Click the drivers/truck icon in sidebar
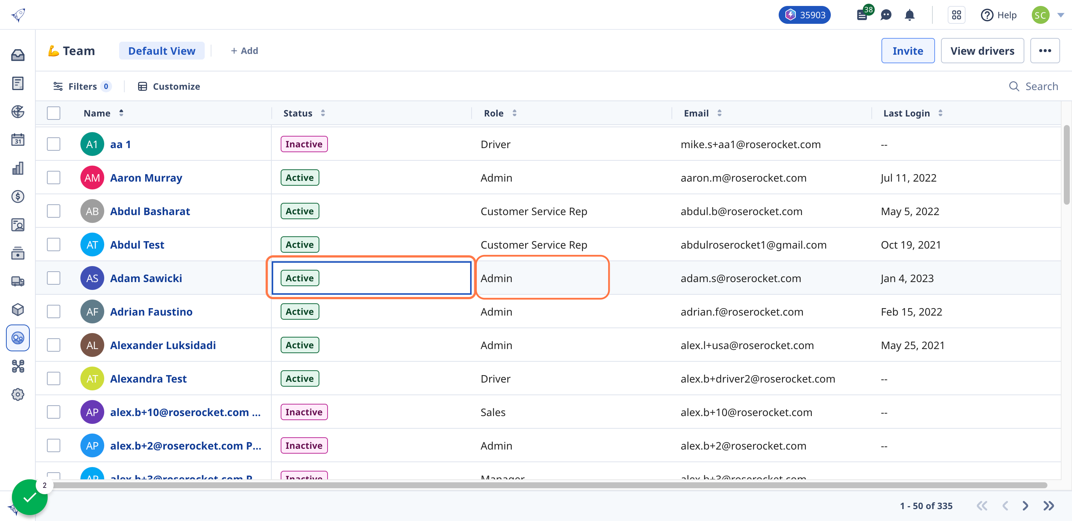The height and width of the screenshot is (521, 1072). [x=19, y=280]
